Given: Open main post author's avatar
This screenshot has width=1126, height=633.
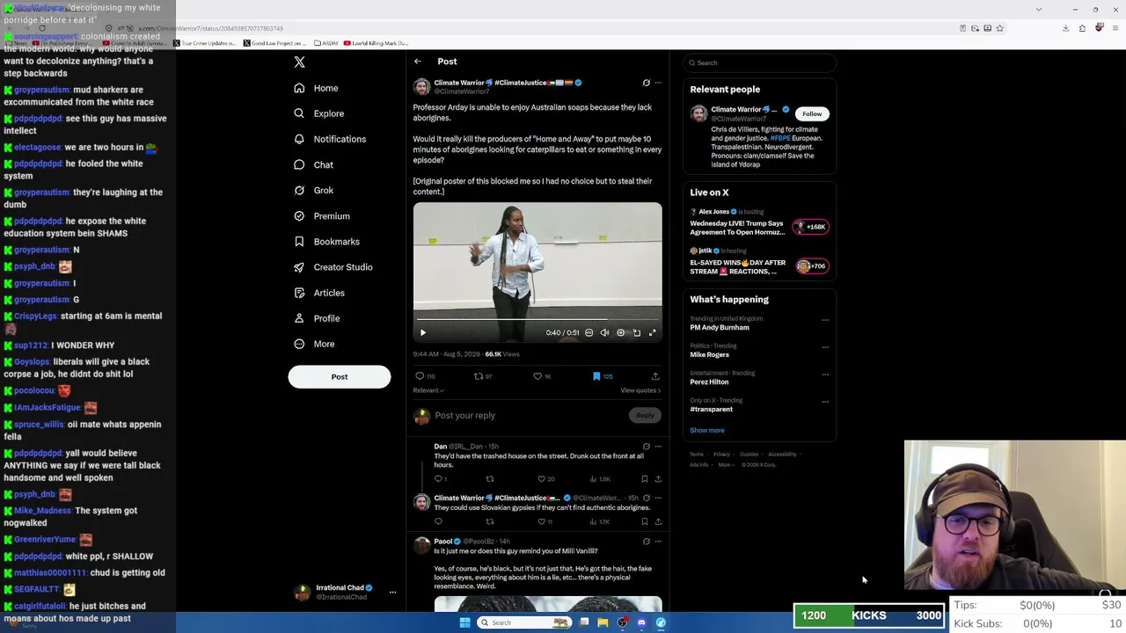Looking at the screenshot, I should (421, 86).
